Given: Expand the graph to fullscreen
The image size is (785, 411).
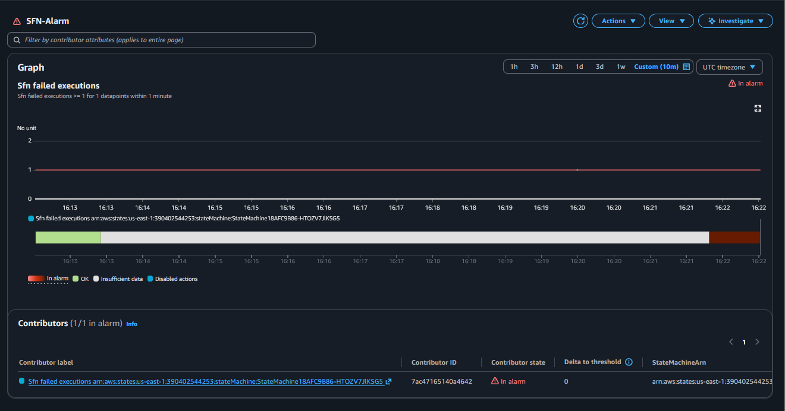Looking at the screenshot, I should [x=757, y=108].
